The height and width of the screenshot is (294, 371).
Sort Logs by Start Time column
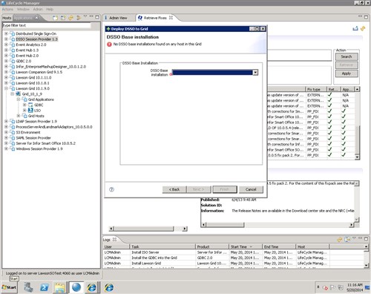point(246,246)
